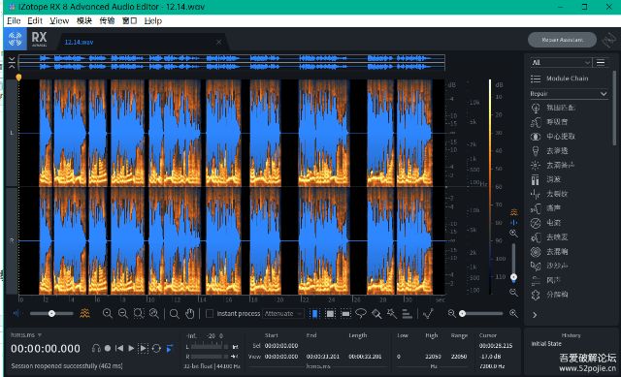Click the de-hum module icon

coord(536,223)
